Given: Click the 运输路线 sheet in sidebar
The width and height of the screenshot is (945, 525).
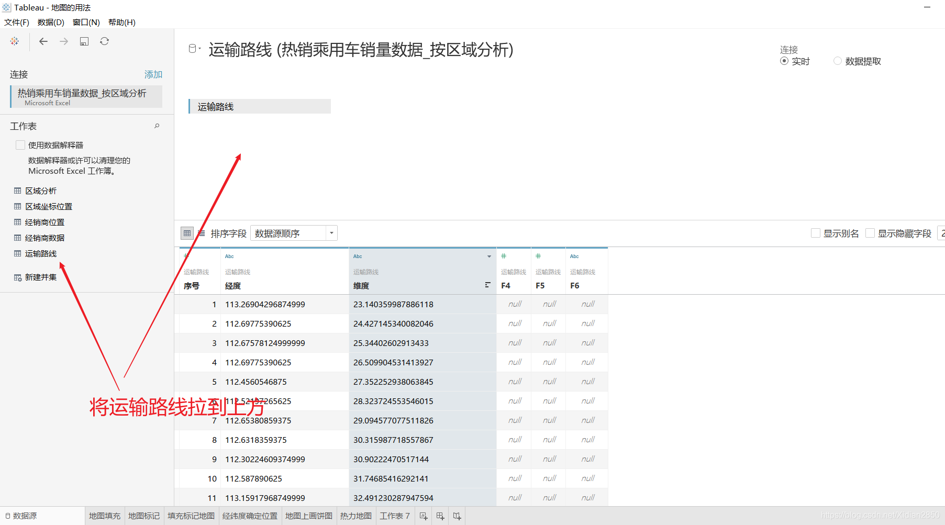Looking at the screenshot, I should (41, 253).
